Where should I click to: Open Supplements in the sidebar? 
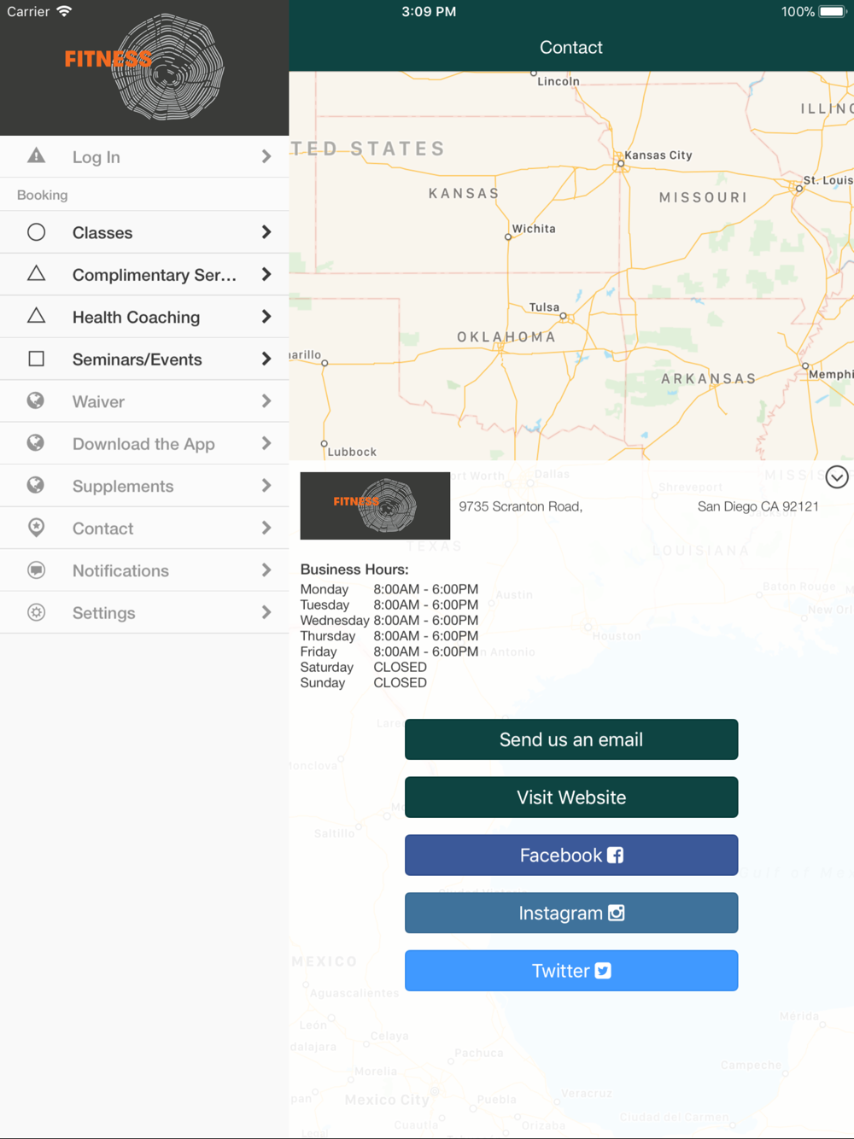(x=144, y=486)
